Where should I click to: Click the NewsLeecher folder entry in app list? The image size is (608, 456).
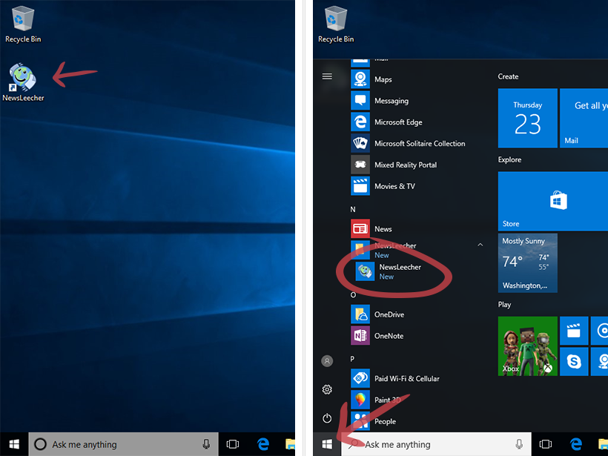pyautogui.click(x=417, y=250)
